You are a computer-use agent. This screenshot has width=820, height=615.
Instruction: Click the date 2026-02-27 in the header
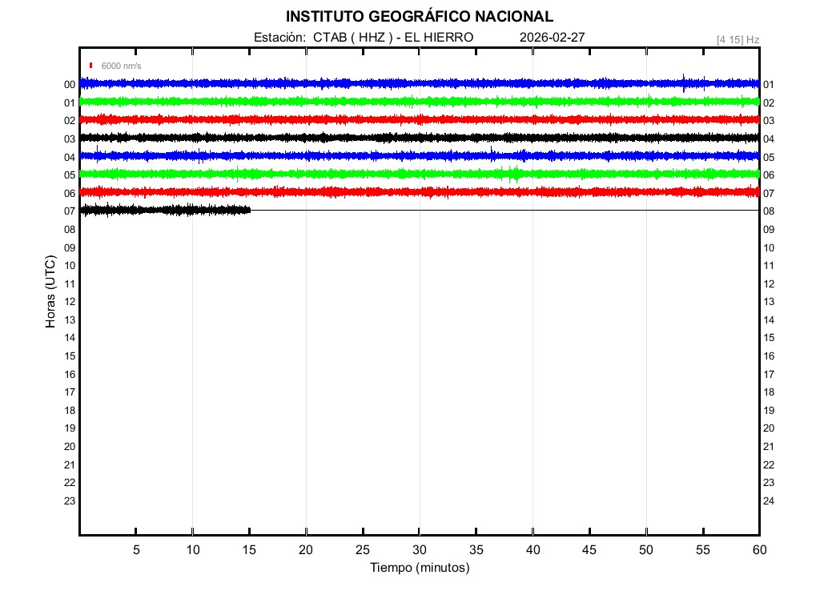coord(552,38)
